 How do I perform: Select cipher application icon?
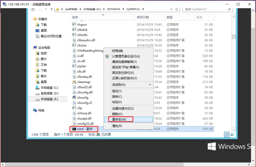[x=74, y=66]
